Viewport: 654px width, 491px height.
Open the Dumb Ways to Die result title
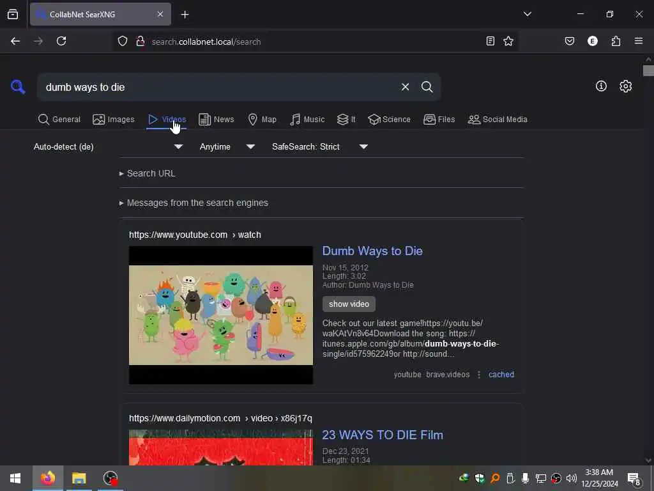pos(372,251)
